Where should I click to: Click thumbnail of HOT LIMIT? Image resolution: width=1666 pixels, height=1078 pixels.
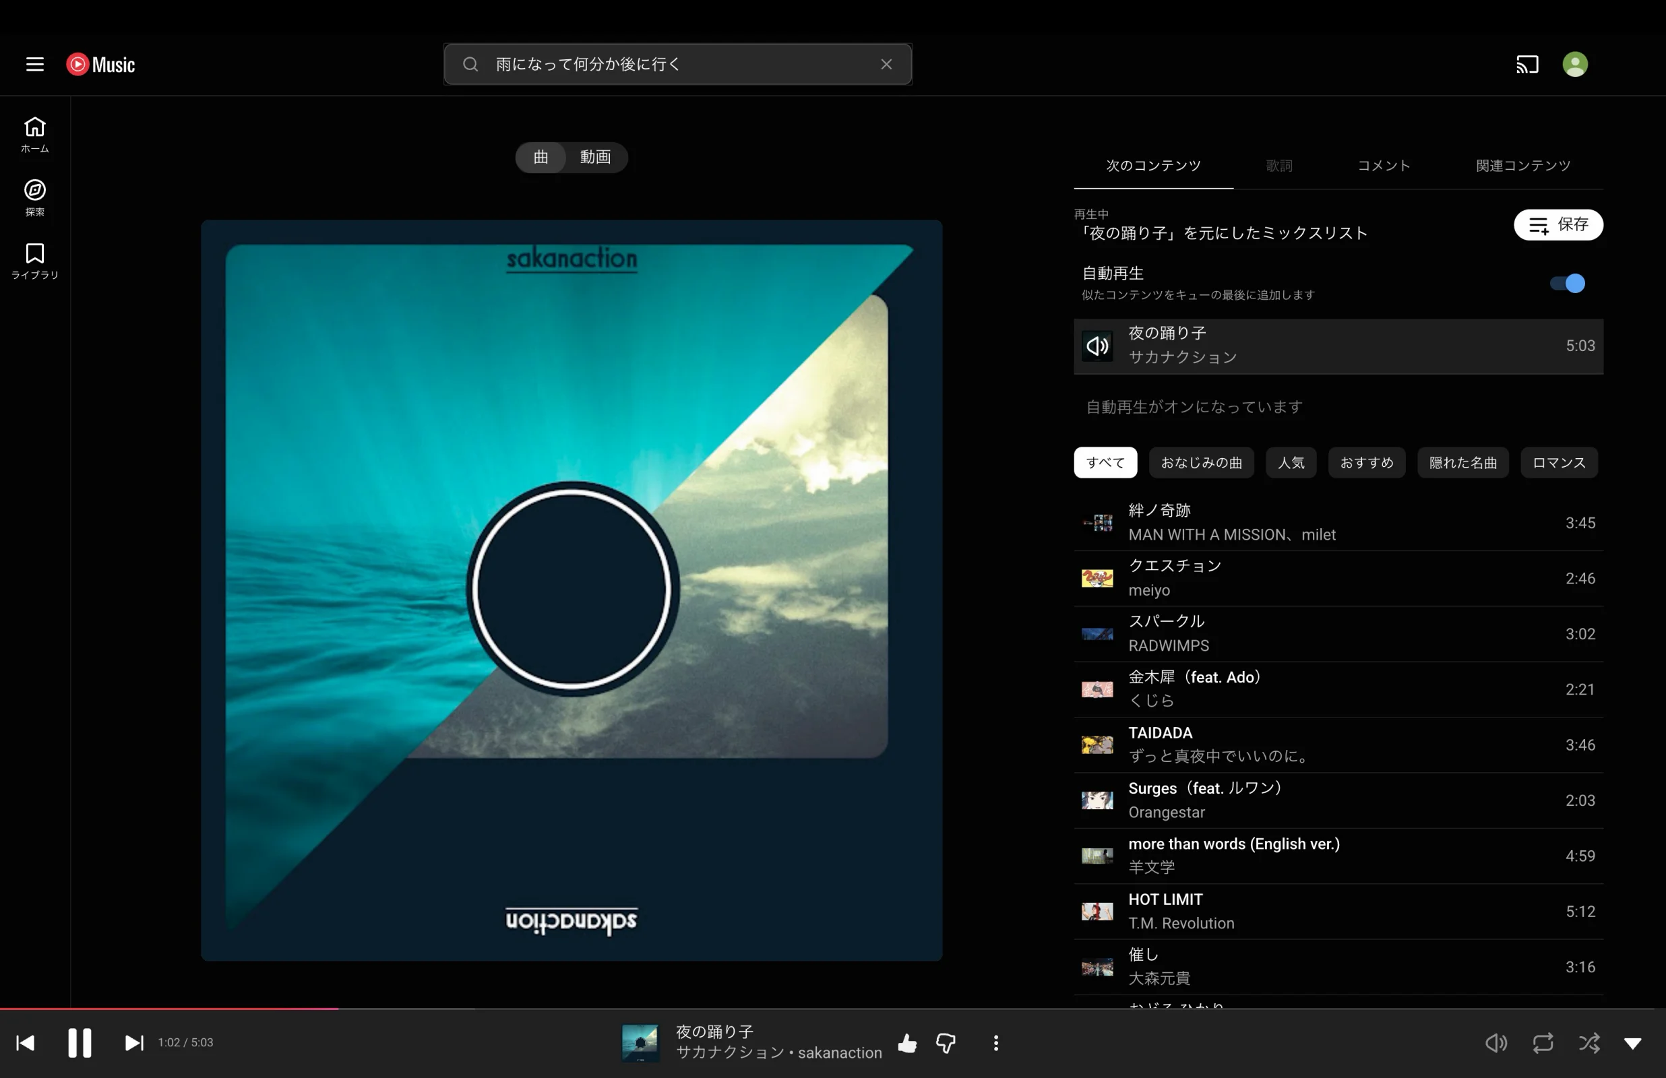1097,912
